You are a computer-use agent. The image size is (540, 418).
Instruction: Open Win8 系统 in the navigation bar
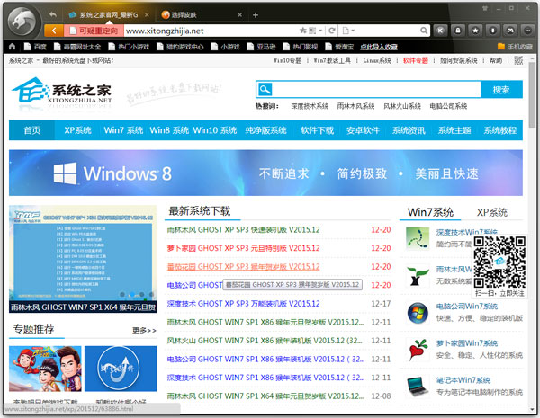pos(169,130)
